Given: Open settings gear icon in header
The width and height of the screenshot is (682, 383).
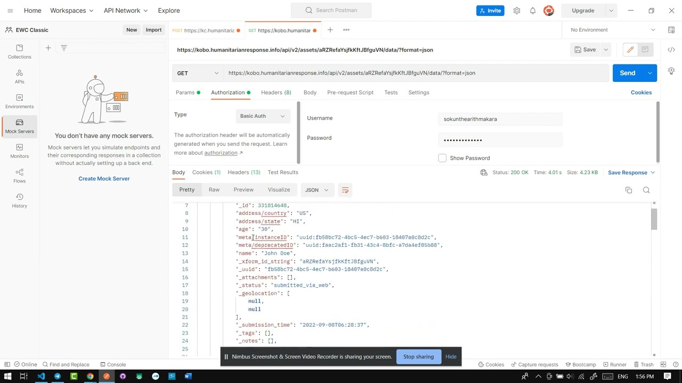Looking at the screenshot, I should coord(516,11).
